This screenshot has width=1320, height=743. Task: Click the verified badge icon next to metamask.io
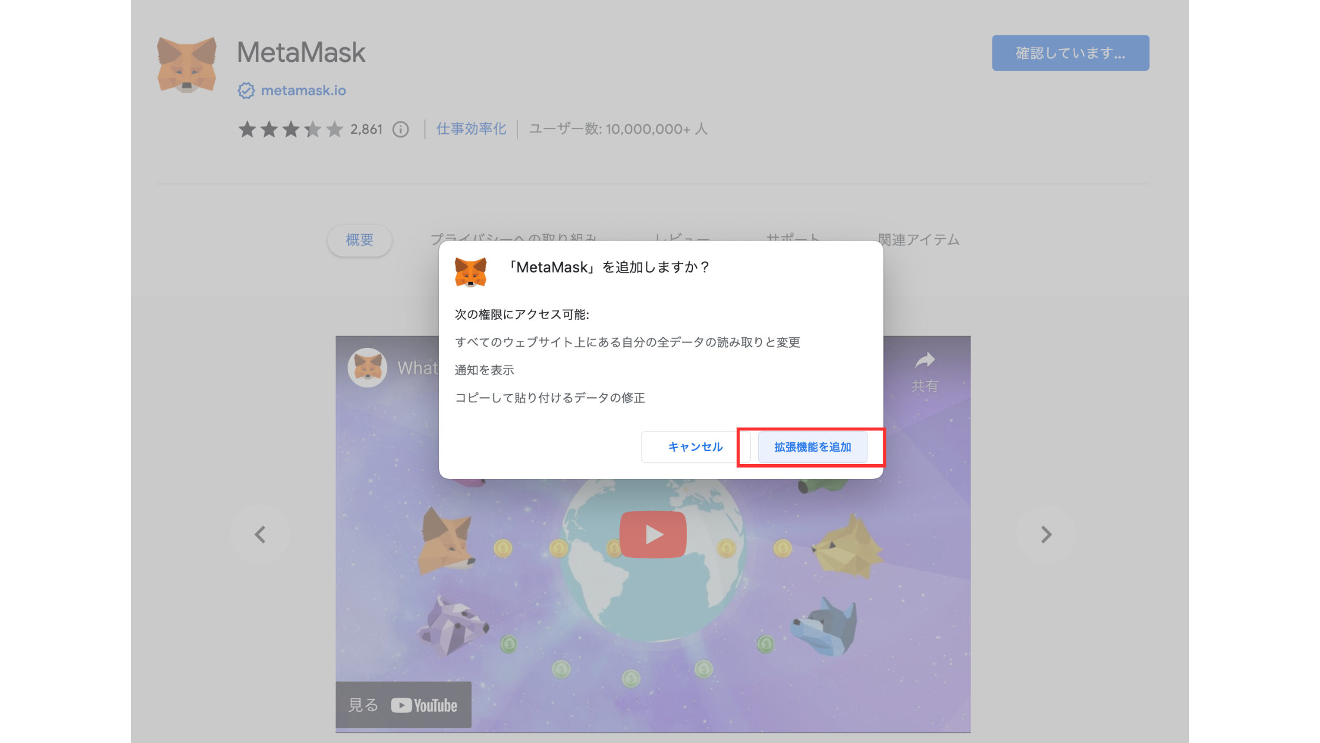pyautogui.click(x=246, y=90)
